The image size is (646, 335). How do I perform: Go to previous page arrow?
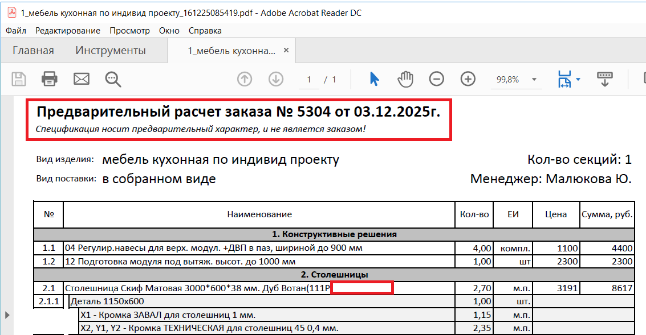click(245, 79)
